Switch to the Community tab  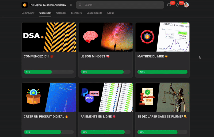pyautogui.click(x=28, y=13)
